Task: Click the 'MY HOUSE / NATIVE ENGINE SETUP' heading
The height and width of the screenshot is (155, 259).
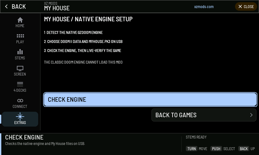Action: point(88,19)
